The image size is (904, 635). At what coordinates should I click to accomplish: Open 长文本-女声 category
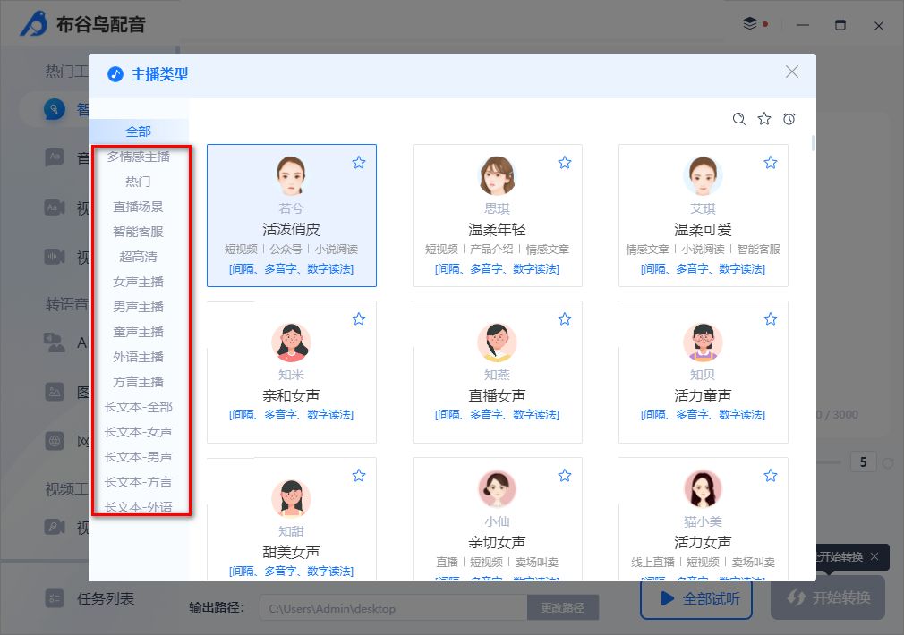(x=139, y=432)
